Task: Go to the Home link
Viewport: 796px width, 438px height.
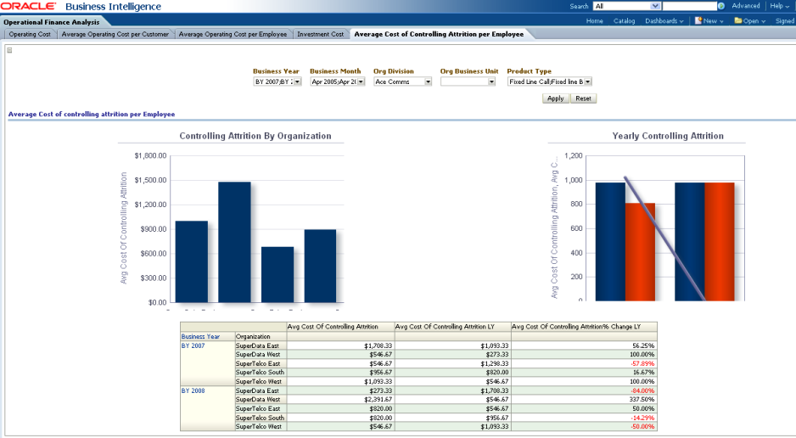Action: click(x=595, y=21)
